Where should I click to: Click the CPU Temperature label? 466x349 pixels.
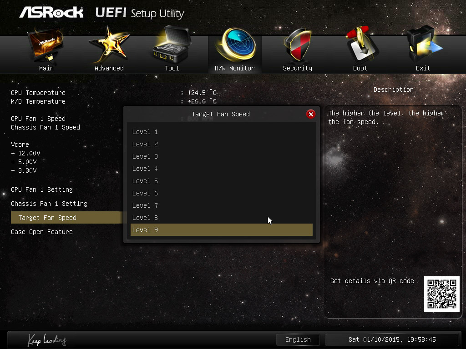click(38, 93)
